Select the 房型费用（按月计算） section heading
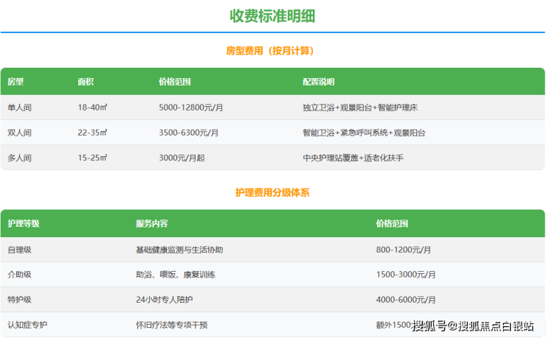546x338 pixels. [x=272, y=51]
